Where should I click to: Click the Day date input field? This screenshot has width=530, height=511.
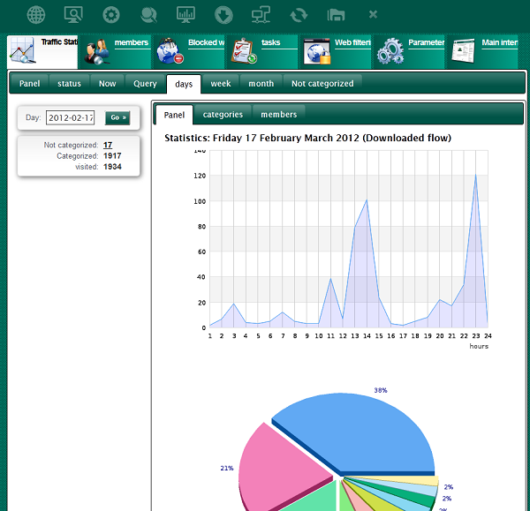71,117
